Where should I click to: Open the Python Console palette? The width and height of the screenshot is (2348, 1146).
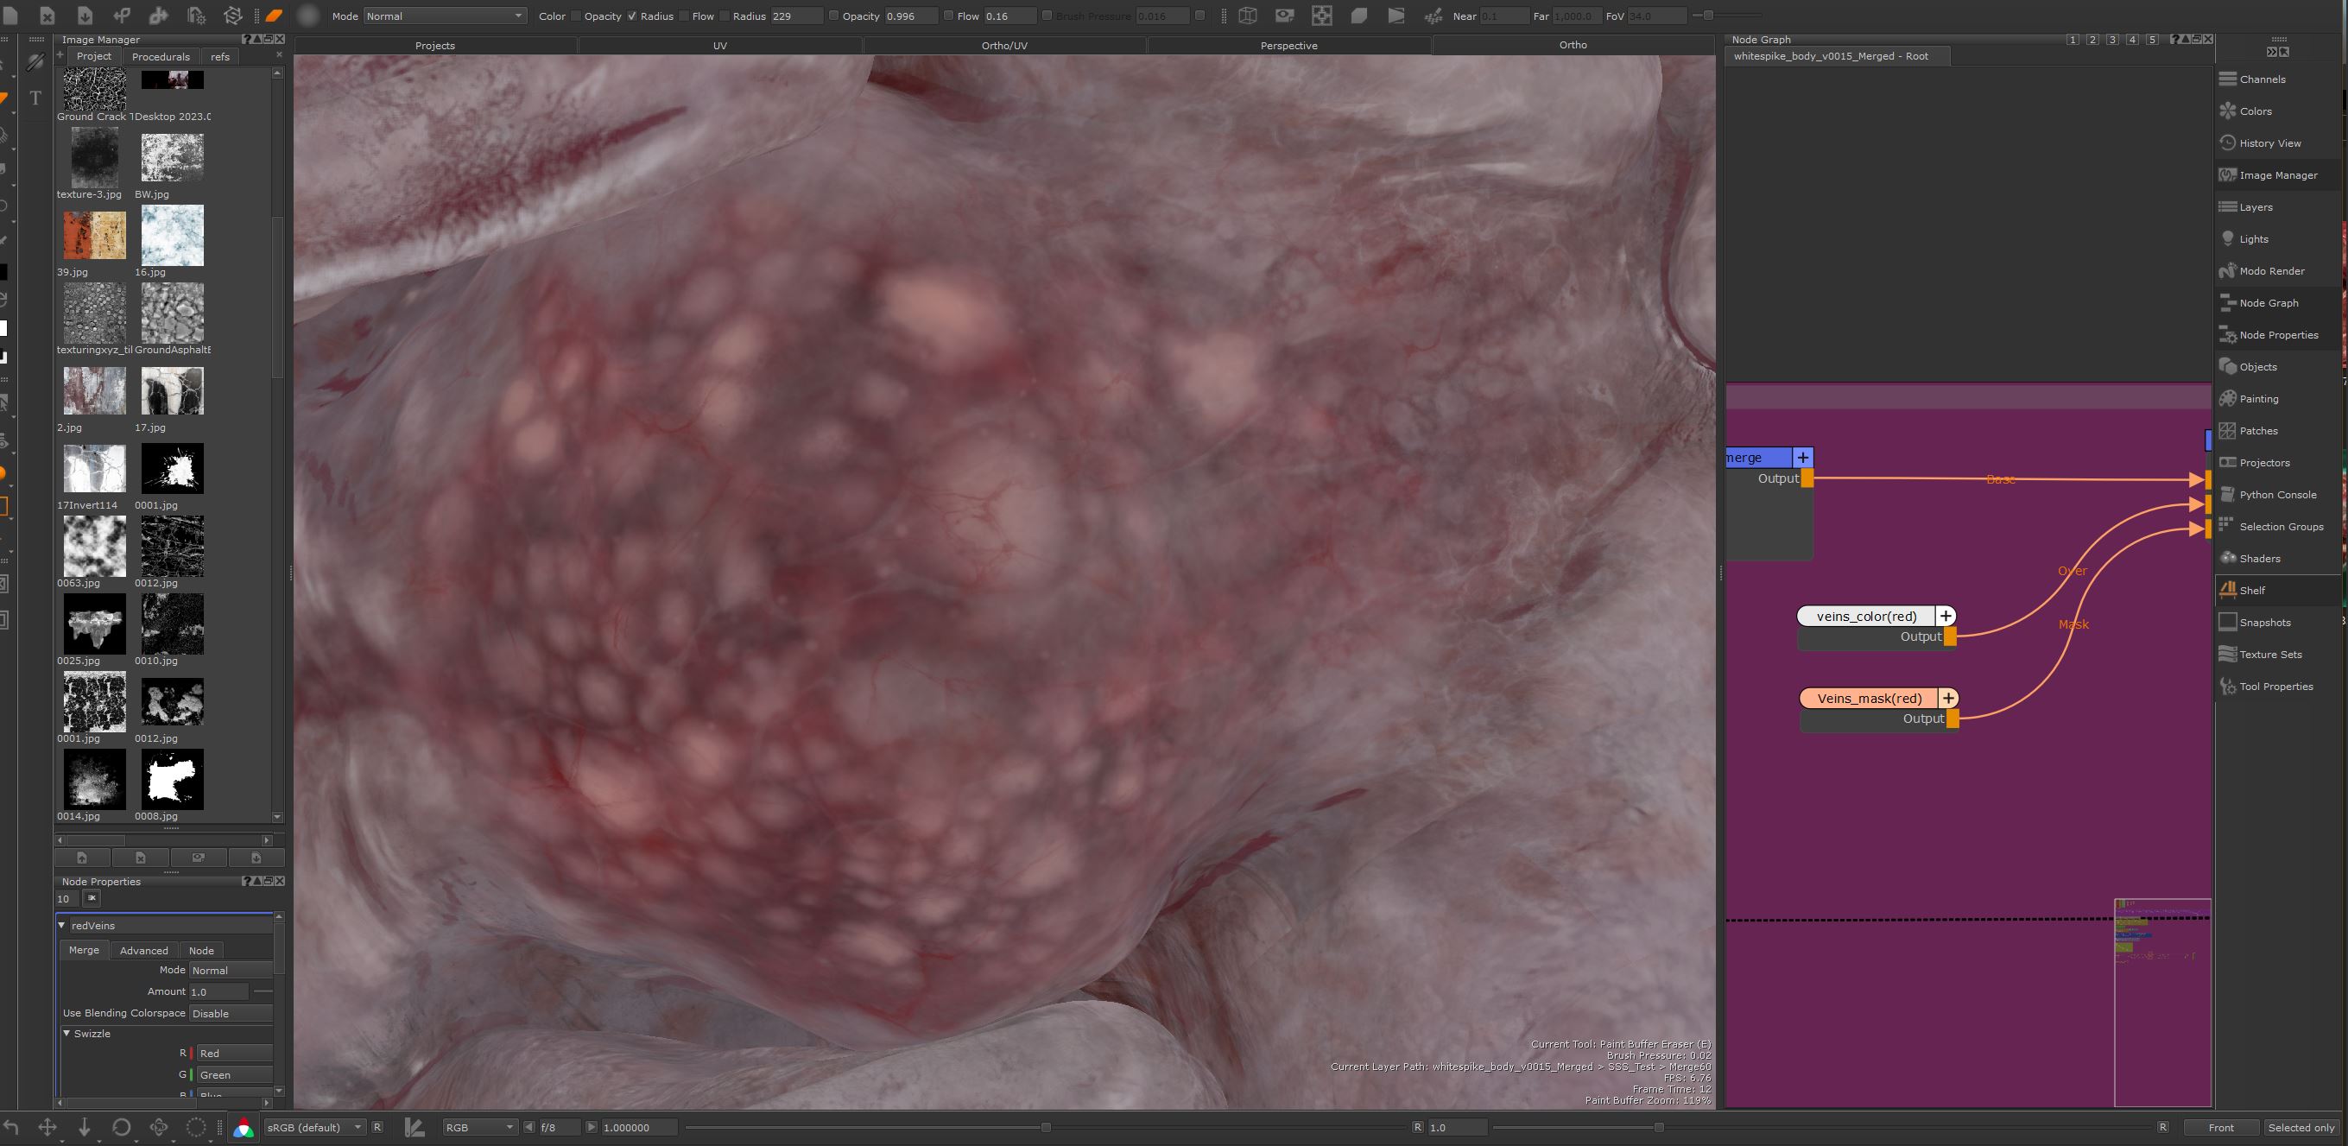pyautogui.click(x=2277, y=494)
